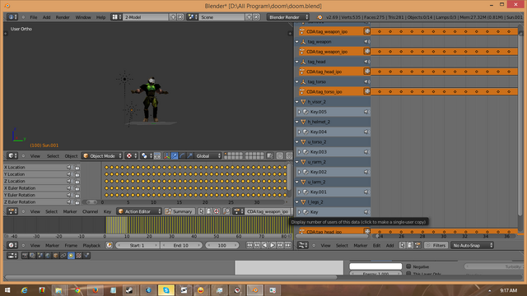The height and width of the screenshot is (296, 527).
Task: Switch to Texture properties tab icon
Action: (79, 256)
